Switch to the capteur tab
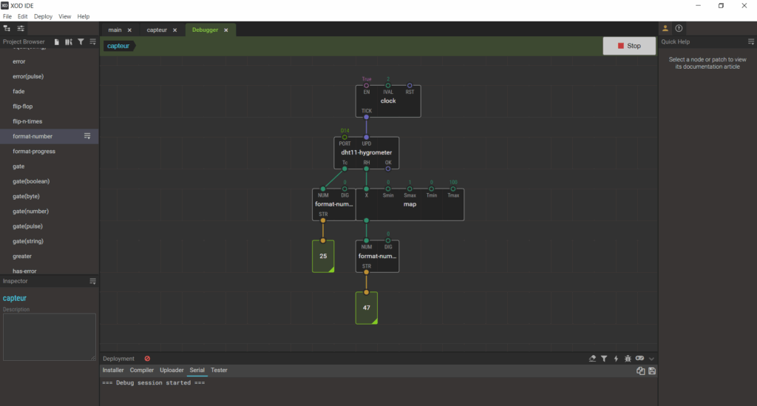The height and width of the screenshot is (406, 757). [x=157, y=30]
